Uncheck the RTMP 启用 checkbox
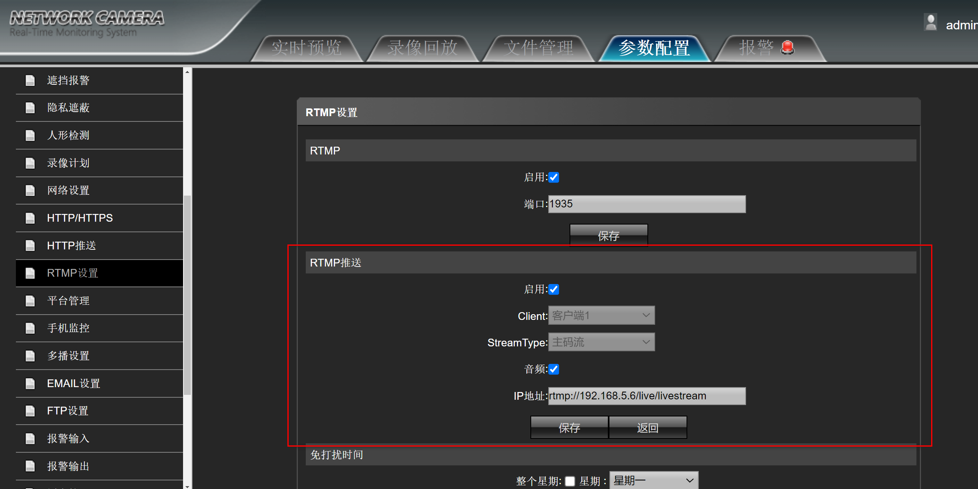 [x=554, y=177]
